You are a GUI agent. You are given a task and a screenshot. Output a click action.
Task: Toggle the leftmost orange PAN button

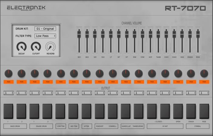(x=9, y=82)
